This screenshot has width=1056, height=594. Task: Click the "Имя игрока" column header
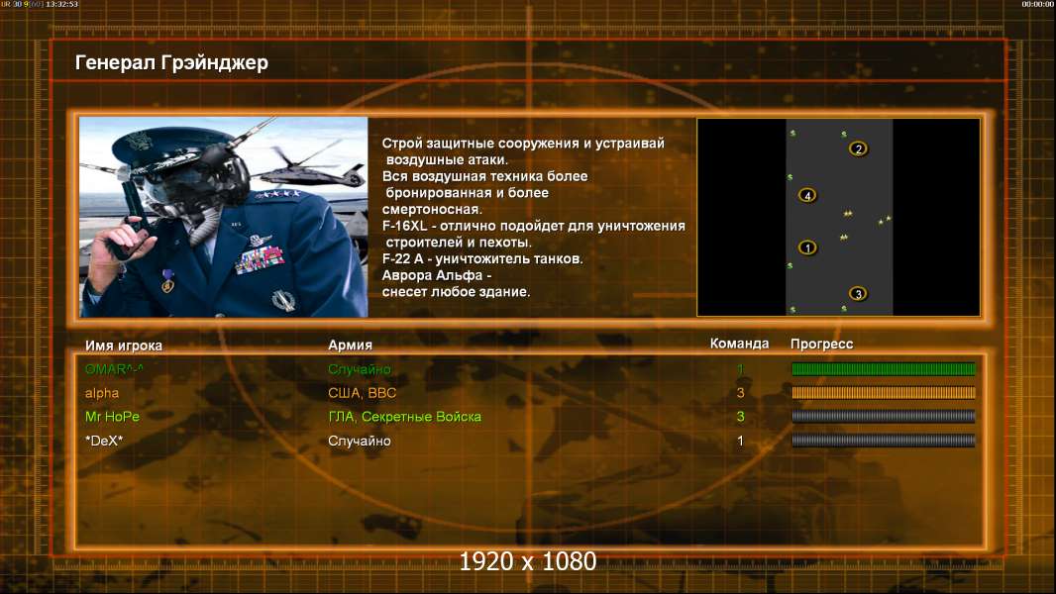point(123,346)
